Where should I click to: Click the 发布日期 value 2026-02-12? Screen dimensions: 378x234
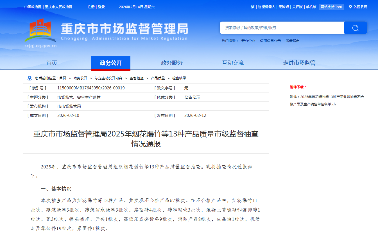(195, 115)
